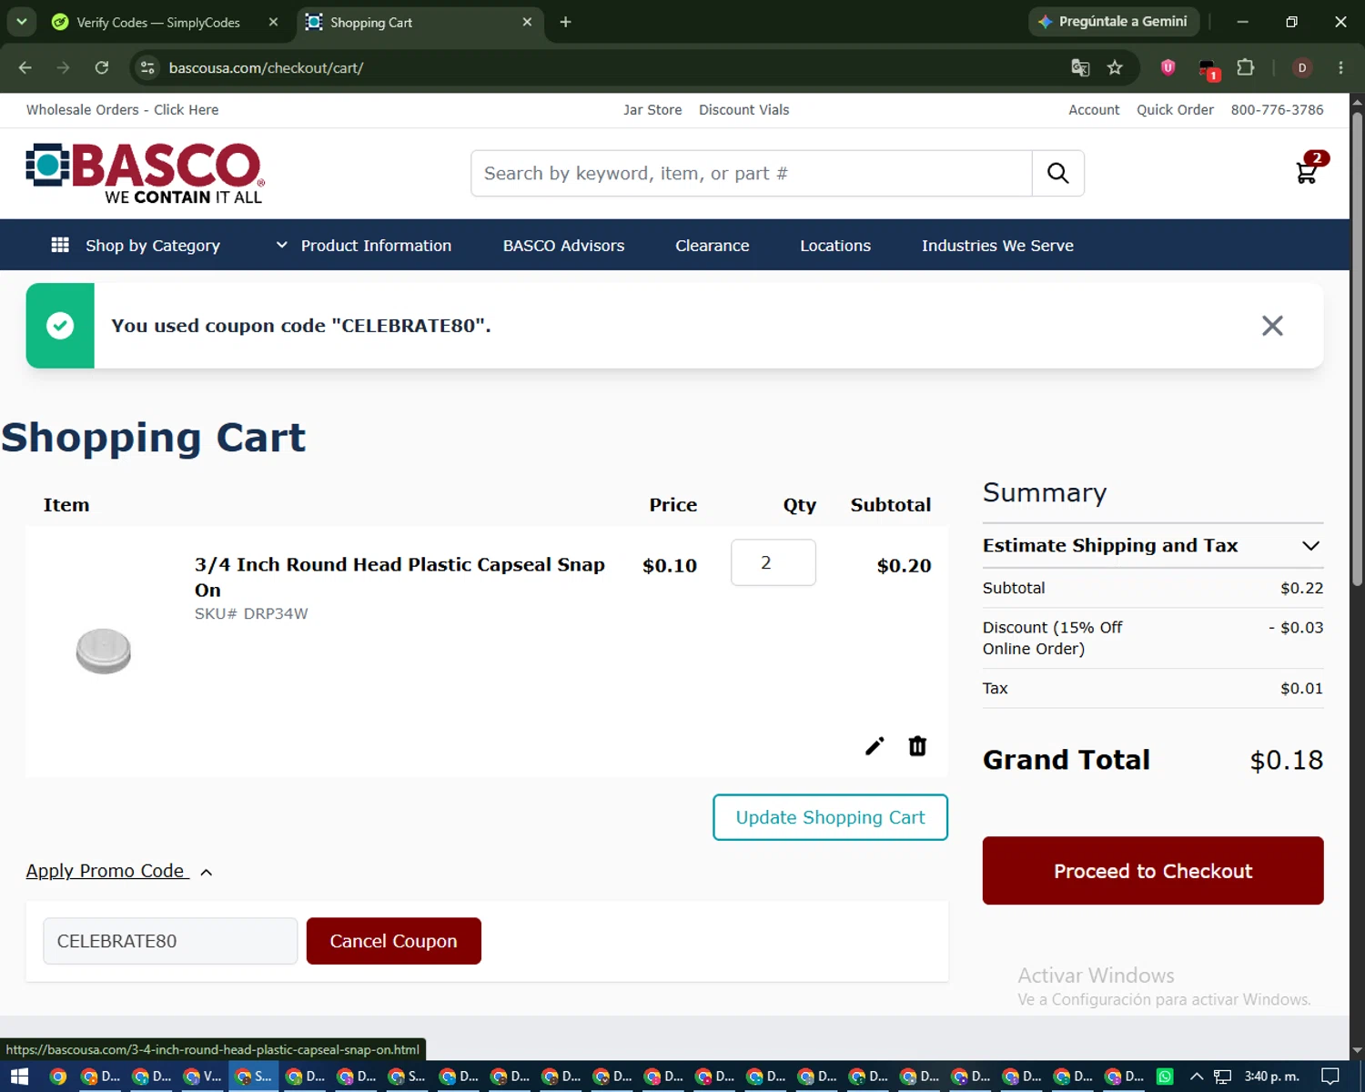This screenshot has height=1092, width=1365.
Task: Close the Verify Codes tab
Action: pos(273,22)
